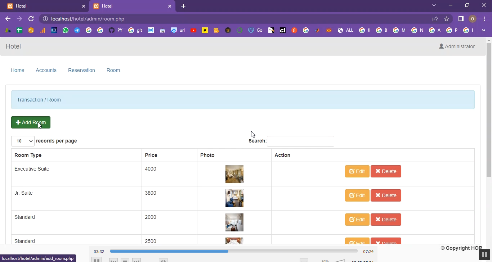The image size is (492, 262).
Task: Open the YouTube bookmark icon
Action: 193,30
